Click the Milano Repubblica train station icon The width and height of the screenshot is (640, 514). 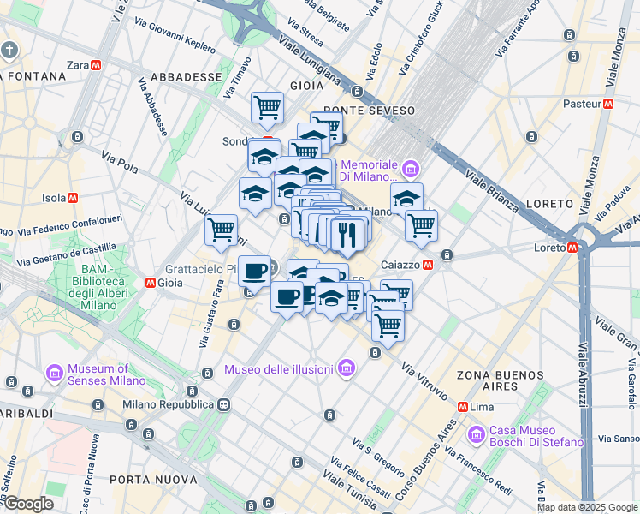224,405
